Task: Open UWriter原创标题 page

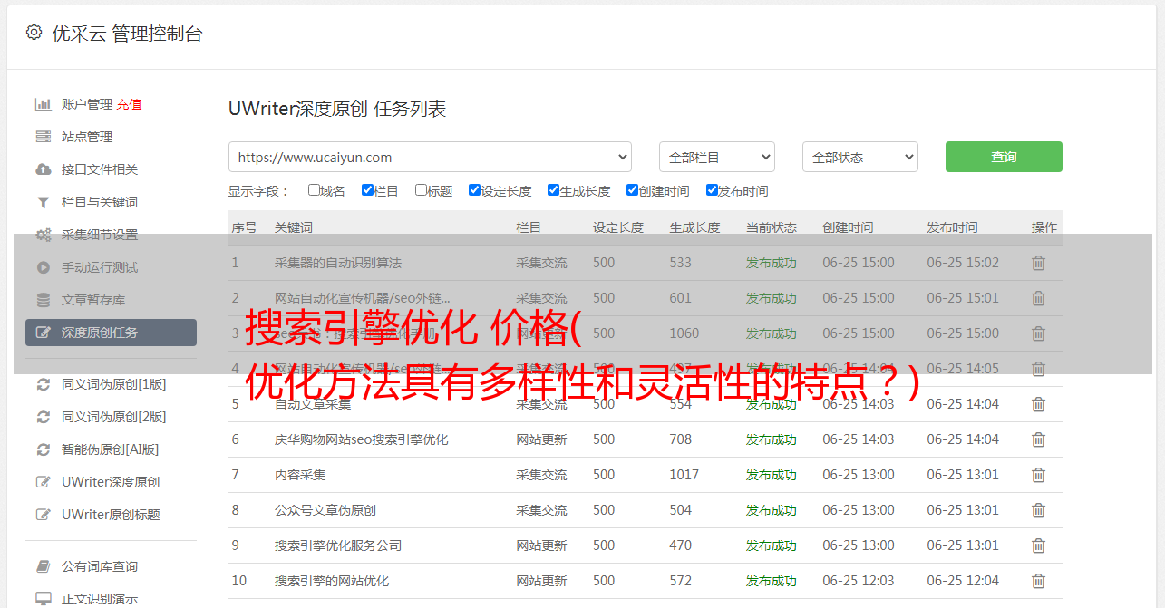Action: (x=111, y=515)
